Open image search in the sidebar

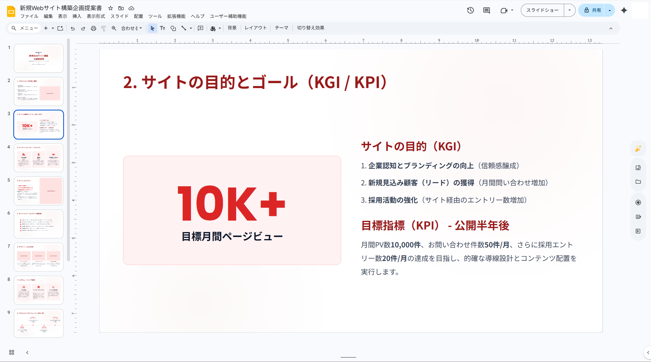(638, 167)
